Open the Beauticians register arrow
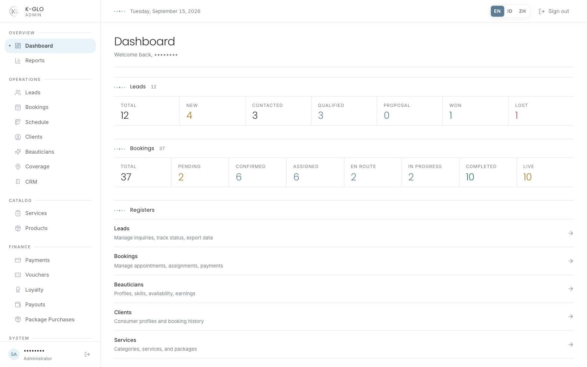The image size is (587, 367). pyautogui.click(x=571, y=289)
